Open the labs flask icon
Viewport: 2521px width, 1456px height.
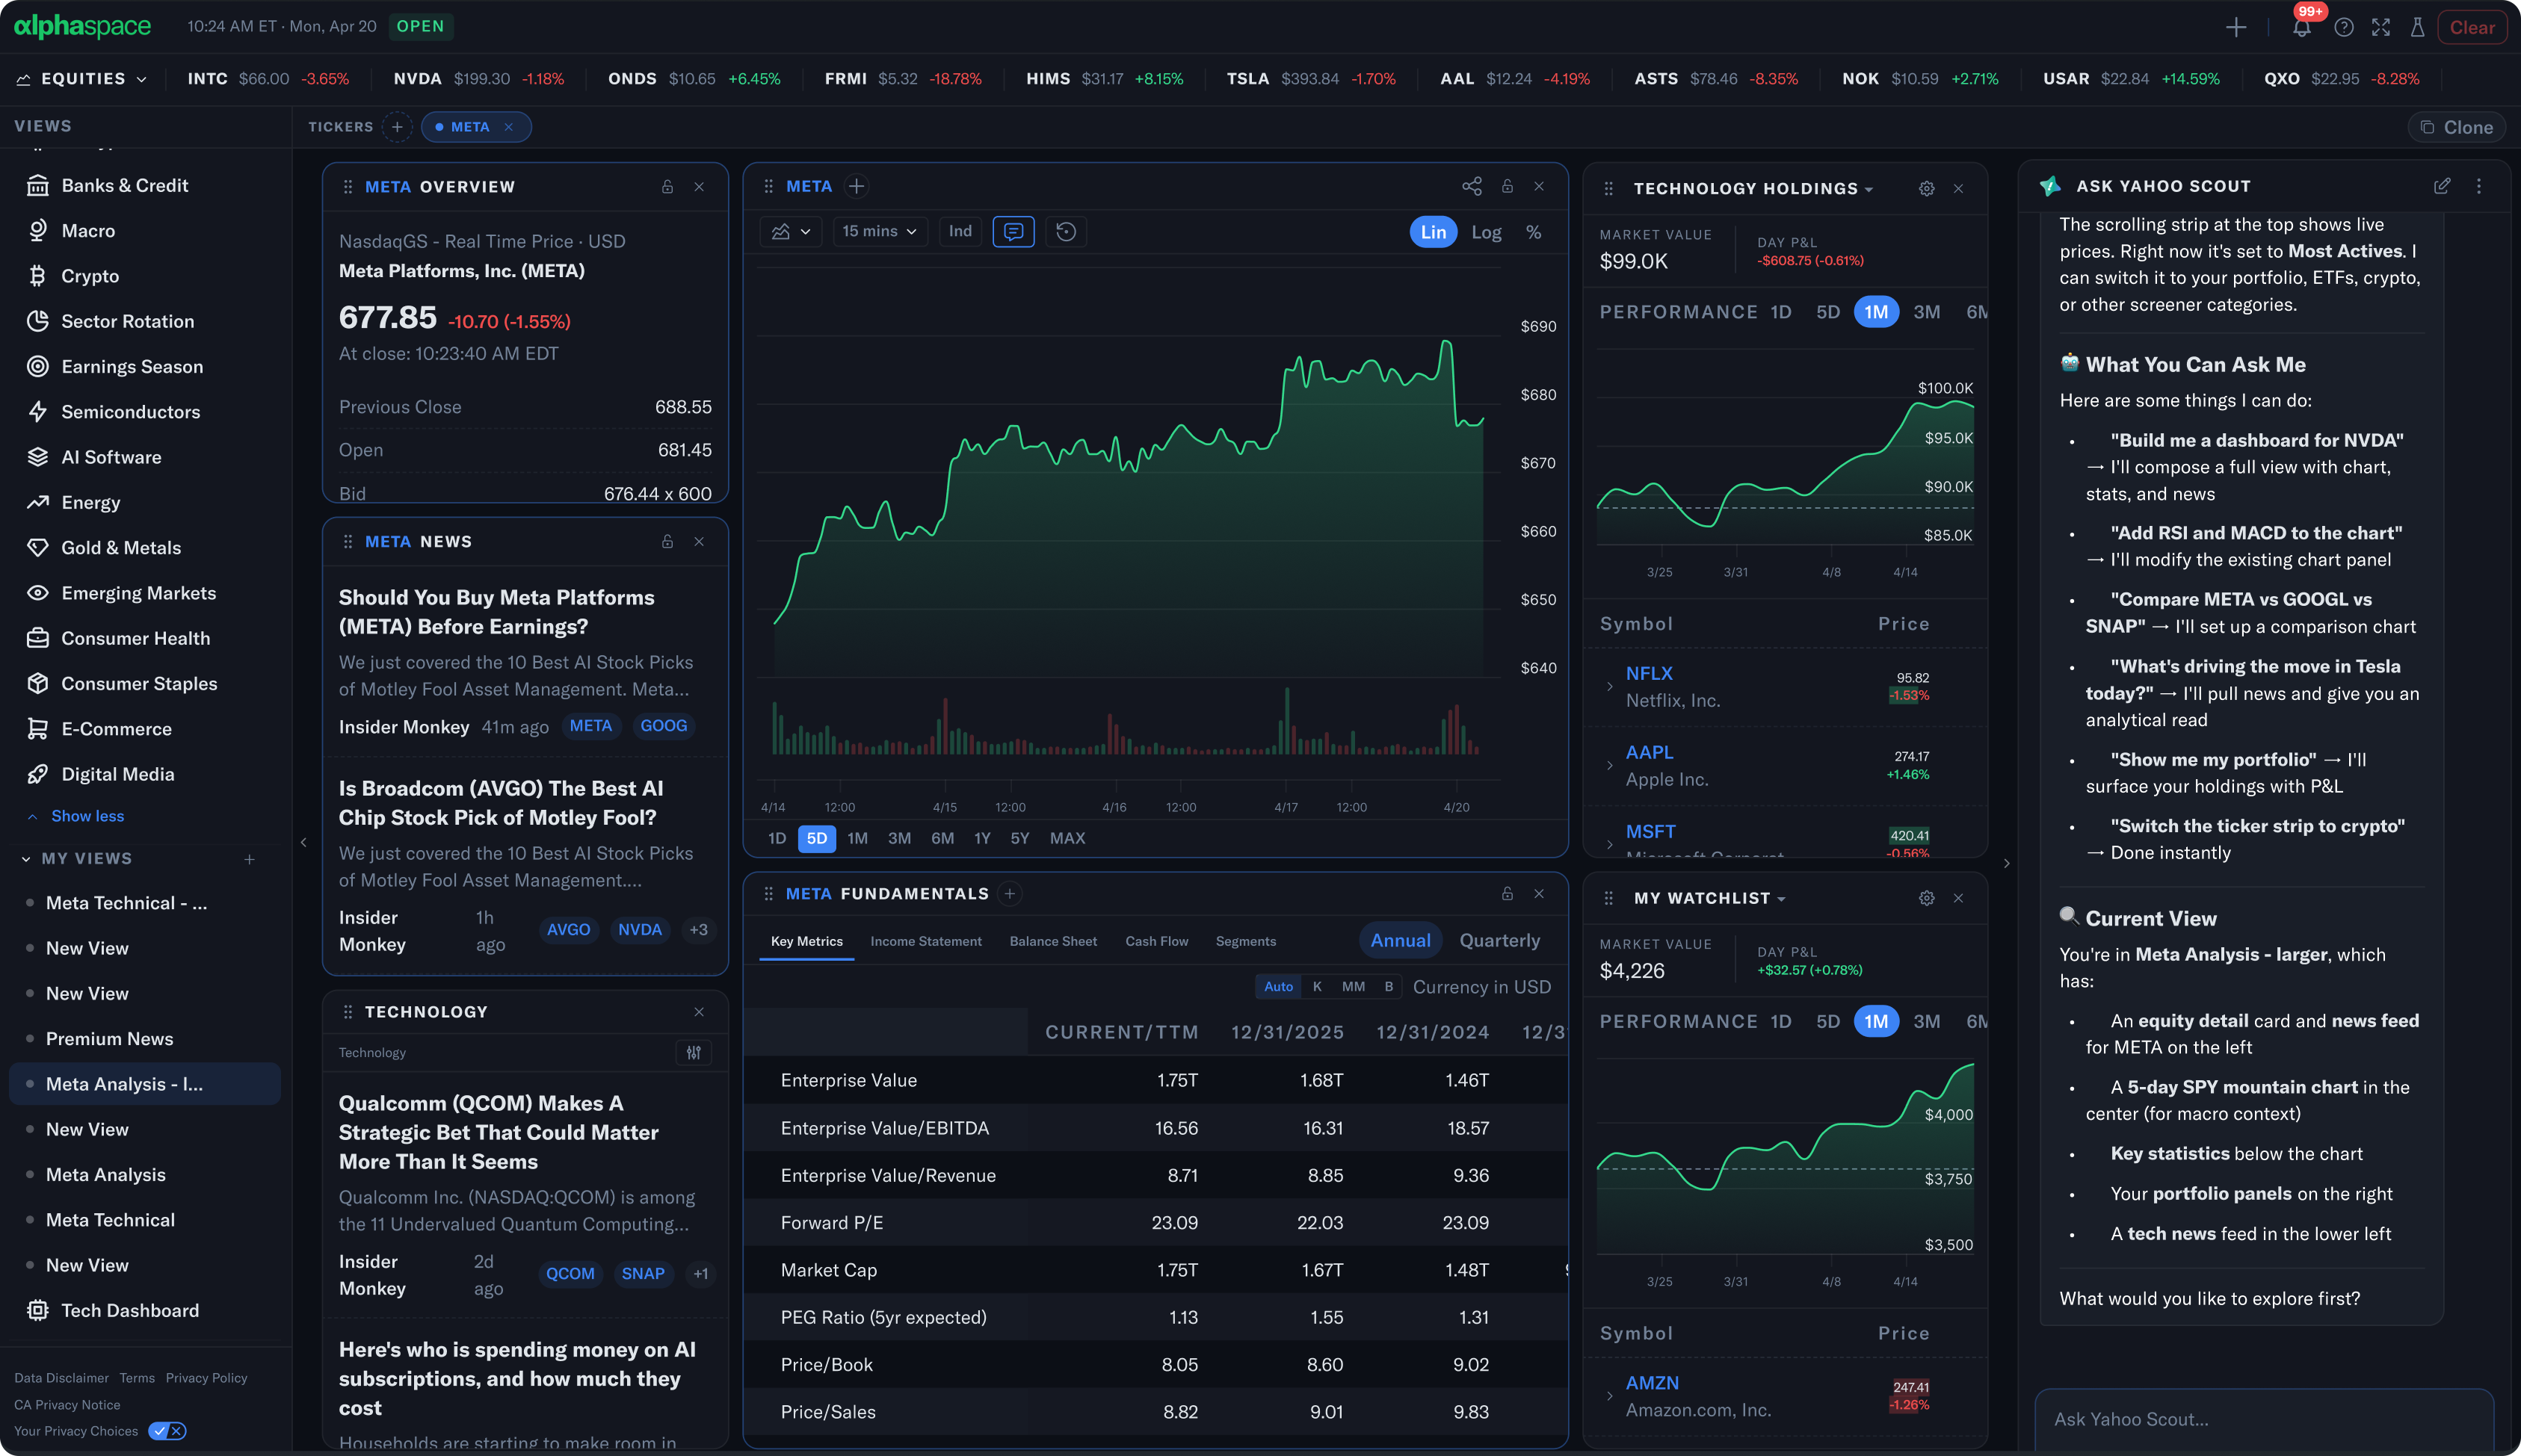click(2417, 27)
